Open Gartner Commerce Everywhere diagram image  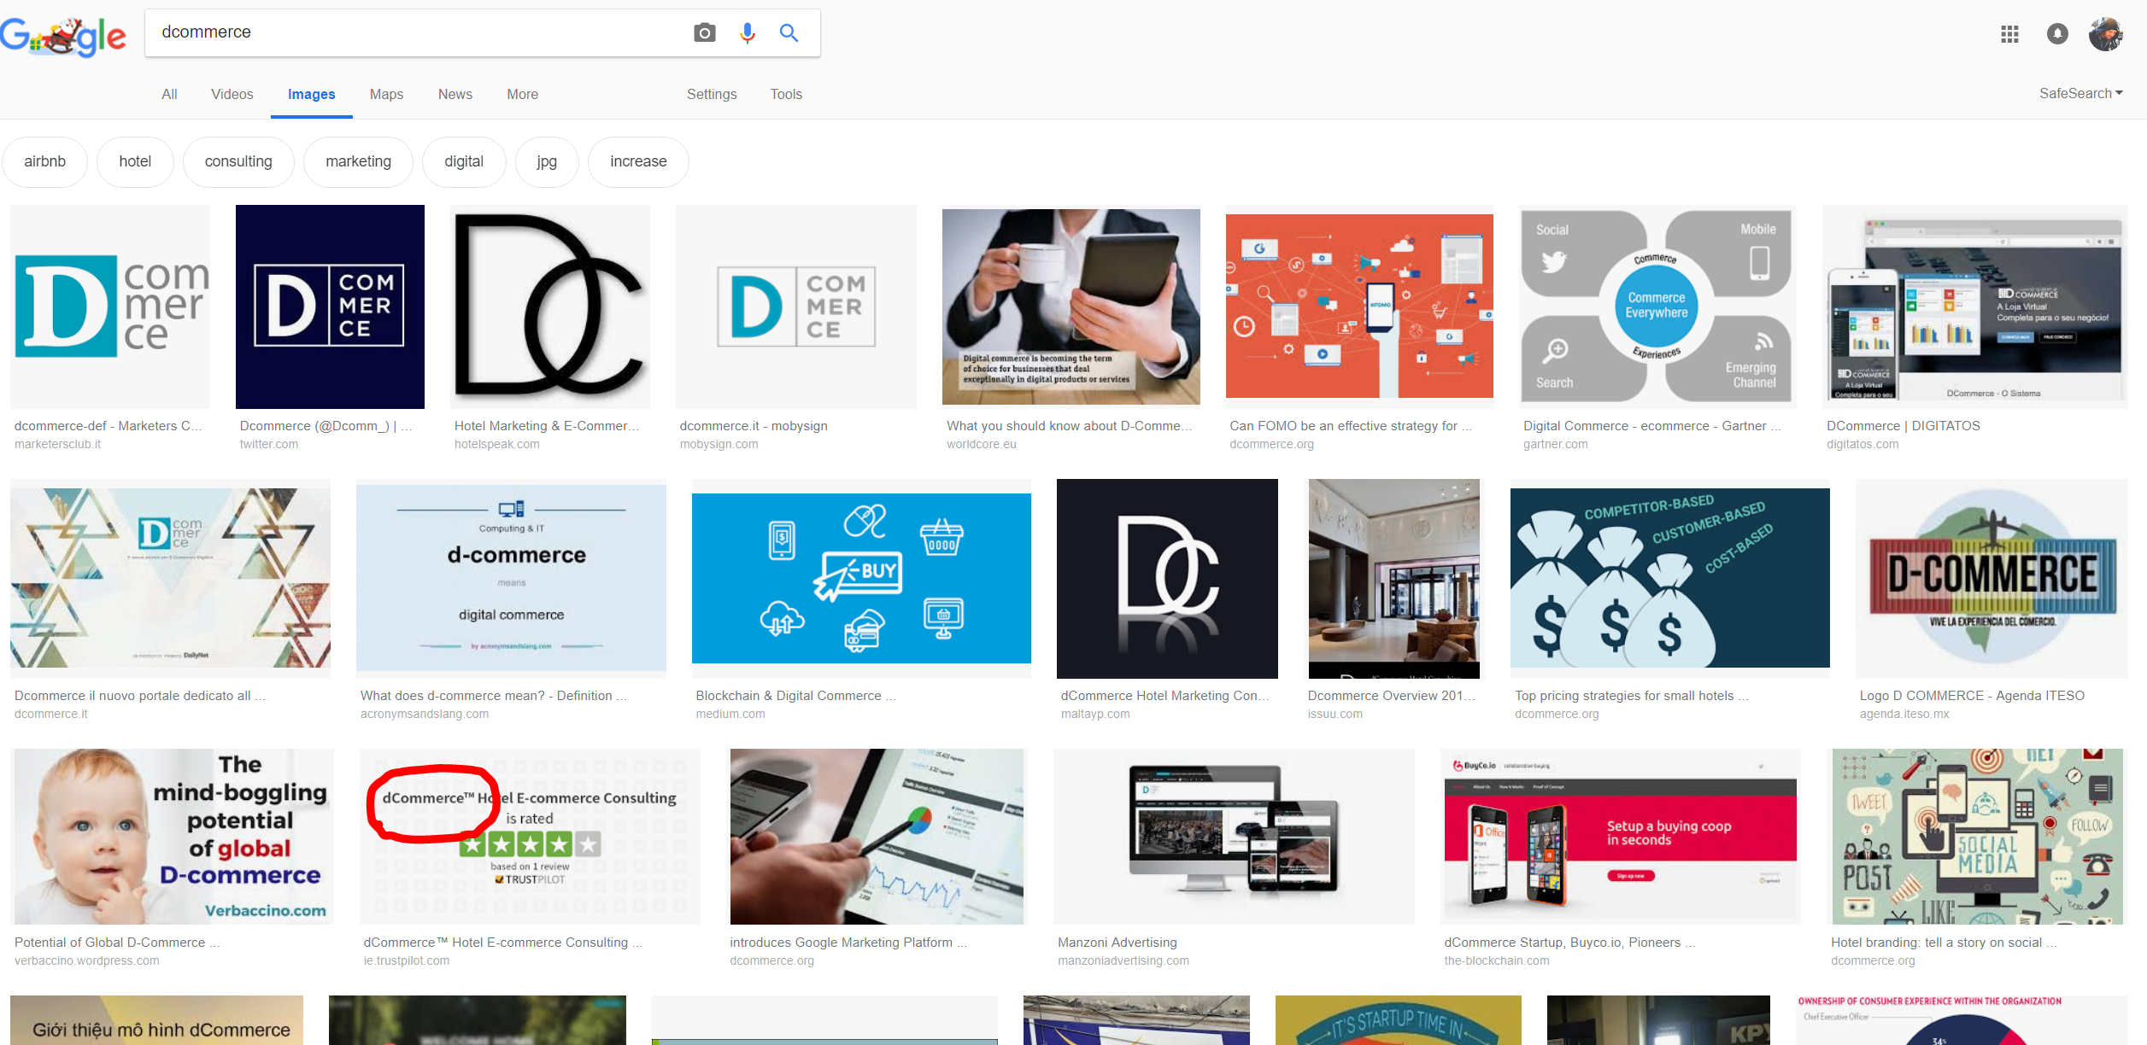(1657, 306)
